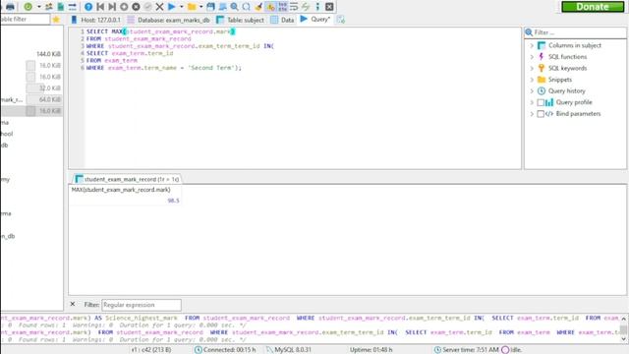Jump to last row with skip-forward icon
This screenshot has height=354, width=629.
(x=112, y=7)
